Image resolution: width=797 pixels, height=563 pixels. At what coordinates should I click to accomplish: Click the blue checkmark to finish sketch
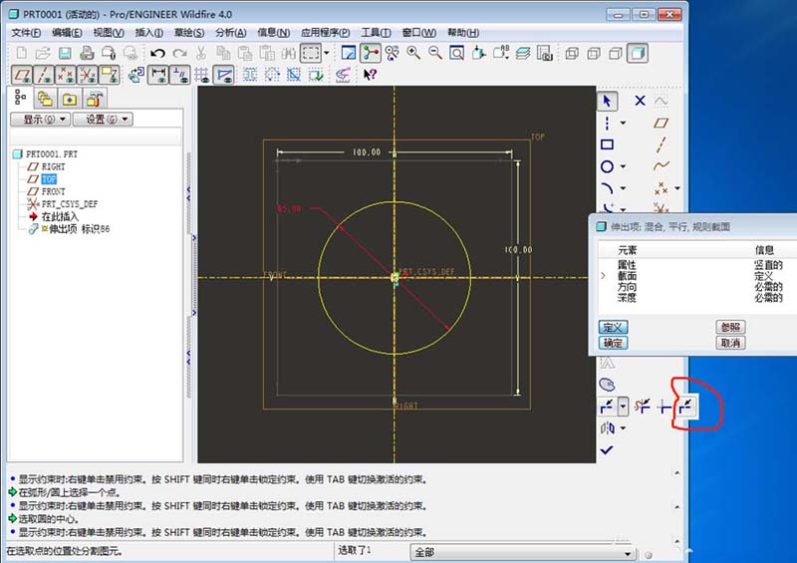[x=607, y=450]
